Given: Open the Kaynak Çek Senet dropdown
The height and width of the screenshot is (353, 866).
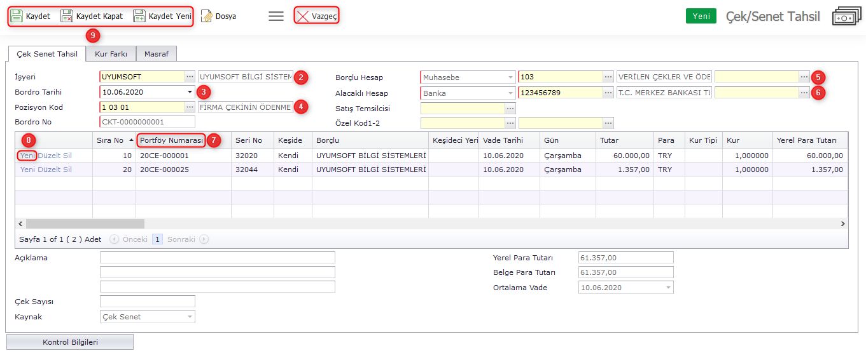Looking at the screenshot, I should coord(190,317).
